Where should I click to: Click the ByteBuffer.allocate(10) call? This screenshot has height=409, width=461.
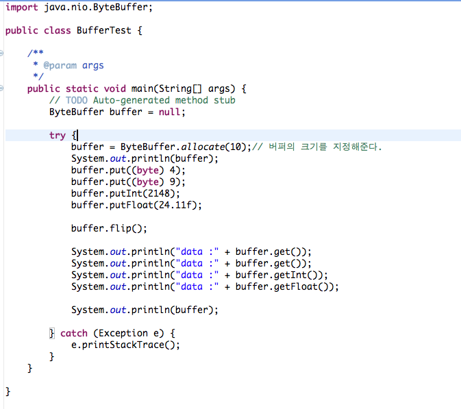(x=186, y=147)
